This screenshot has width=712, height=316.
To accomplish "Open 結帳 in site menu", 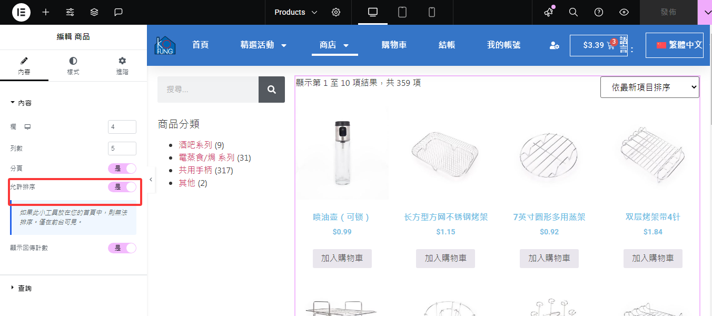I will click(447, 45).
